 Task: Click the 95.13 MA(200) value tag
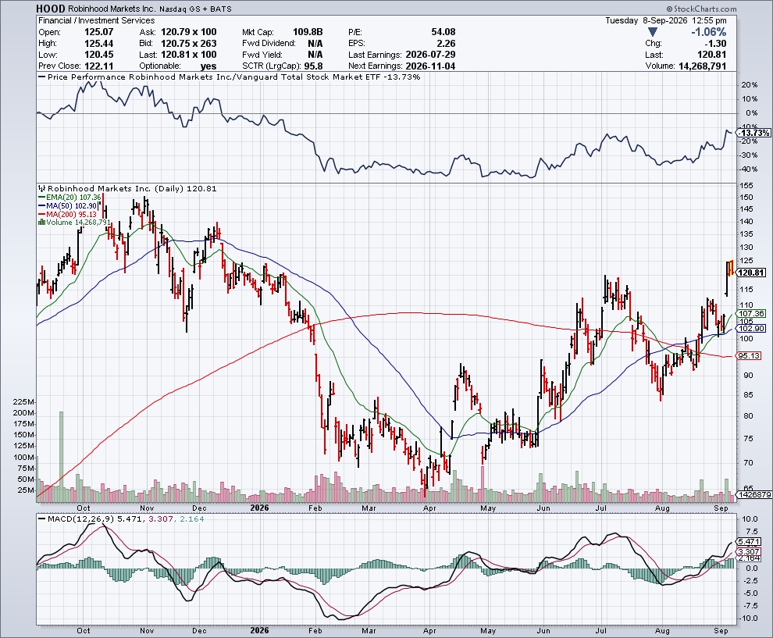pyautogui.click(x=750, y=355)
